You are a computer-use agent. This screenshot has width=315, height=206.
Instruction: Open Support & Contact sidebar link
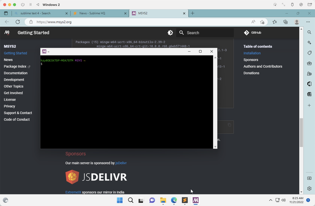(18, 113)
